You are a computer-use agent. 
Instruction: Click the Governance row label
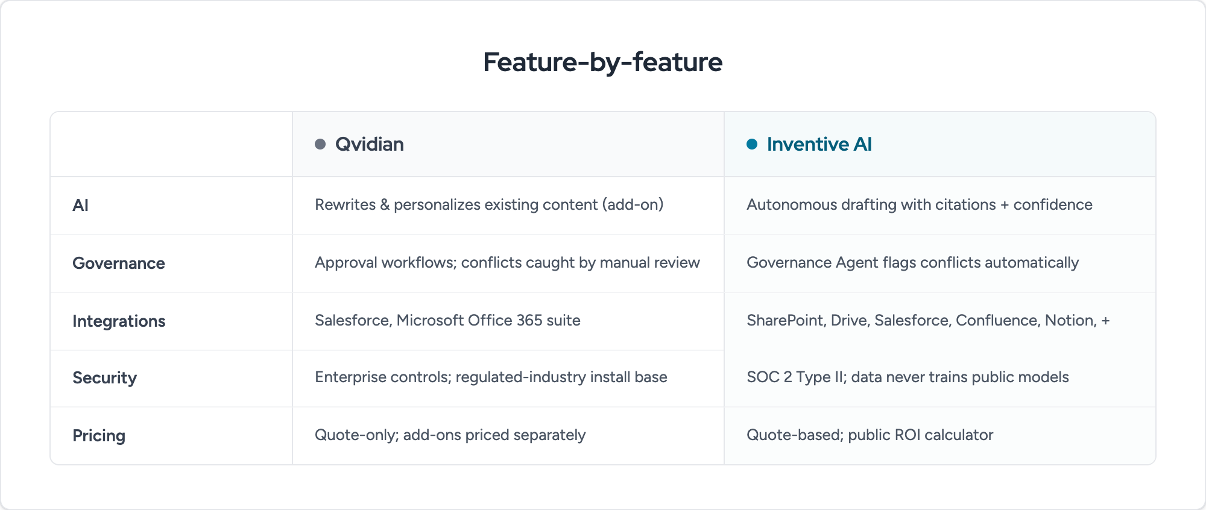[119, 263]
